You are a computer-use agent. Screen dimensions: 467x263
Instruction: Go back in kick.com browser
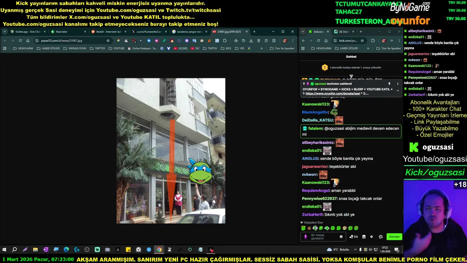pyautogui.click(x=303, y=41)
